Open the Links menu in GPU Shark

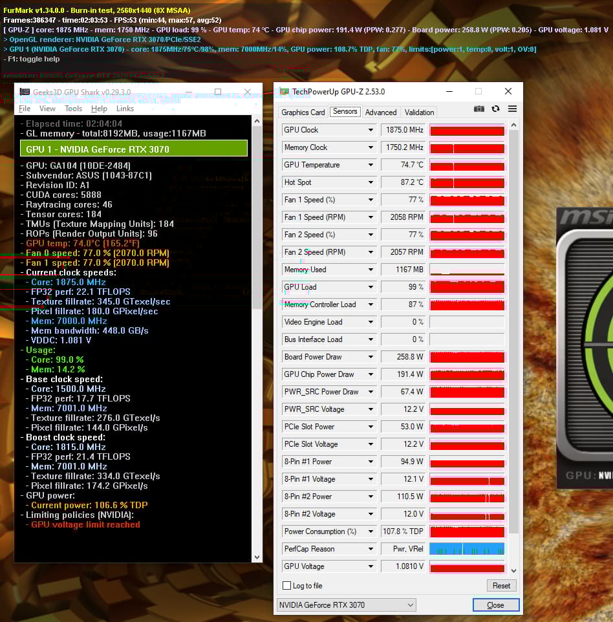[125, 109]
